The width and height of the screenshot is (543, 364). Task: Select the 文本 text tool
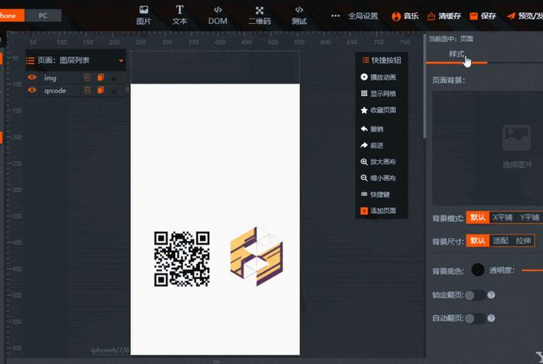coord(179,15)
